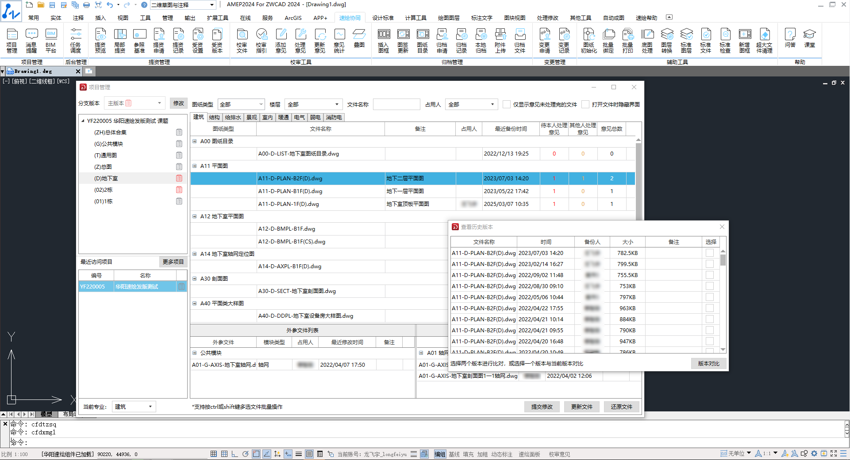The image size is (850, 460).
Task: Check the 2022/05/06 10:44 version row
Action: 710,297
